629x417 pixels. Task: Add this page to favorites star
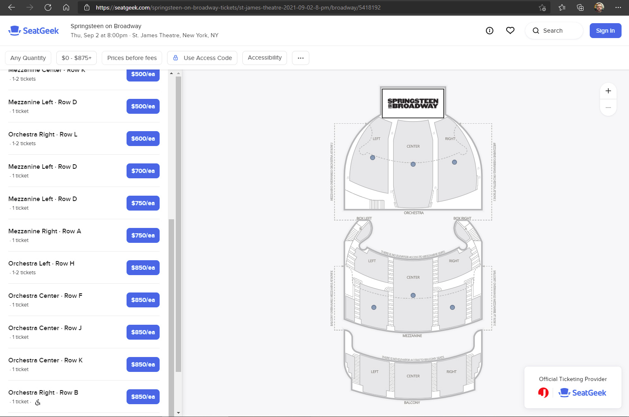point(542,7)
